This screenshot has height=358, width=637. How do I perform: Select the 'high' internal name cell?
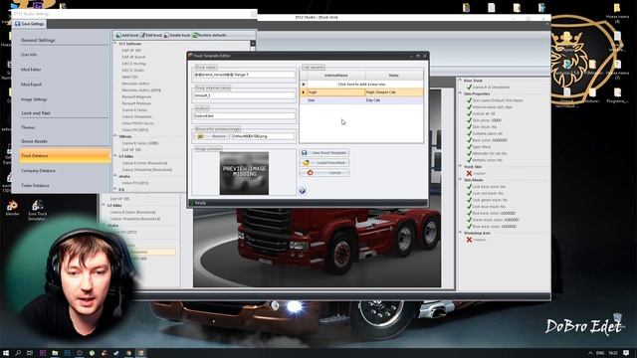pyautogui.click(x=336, y=92)
